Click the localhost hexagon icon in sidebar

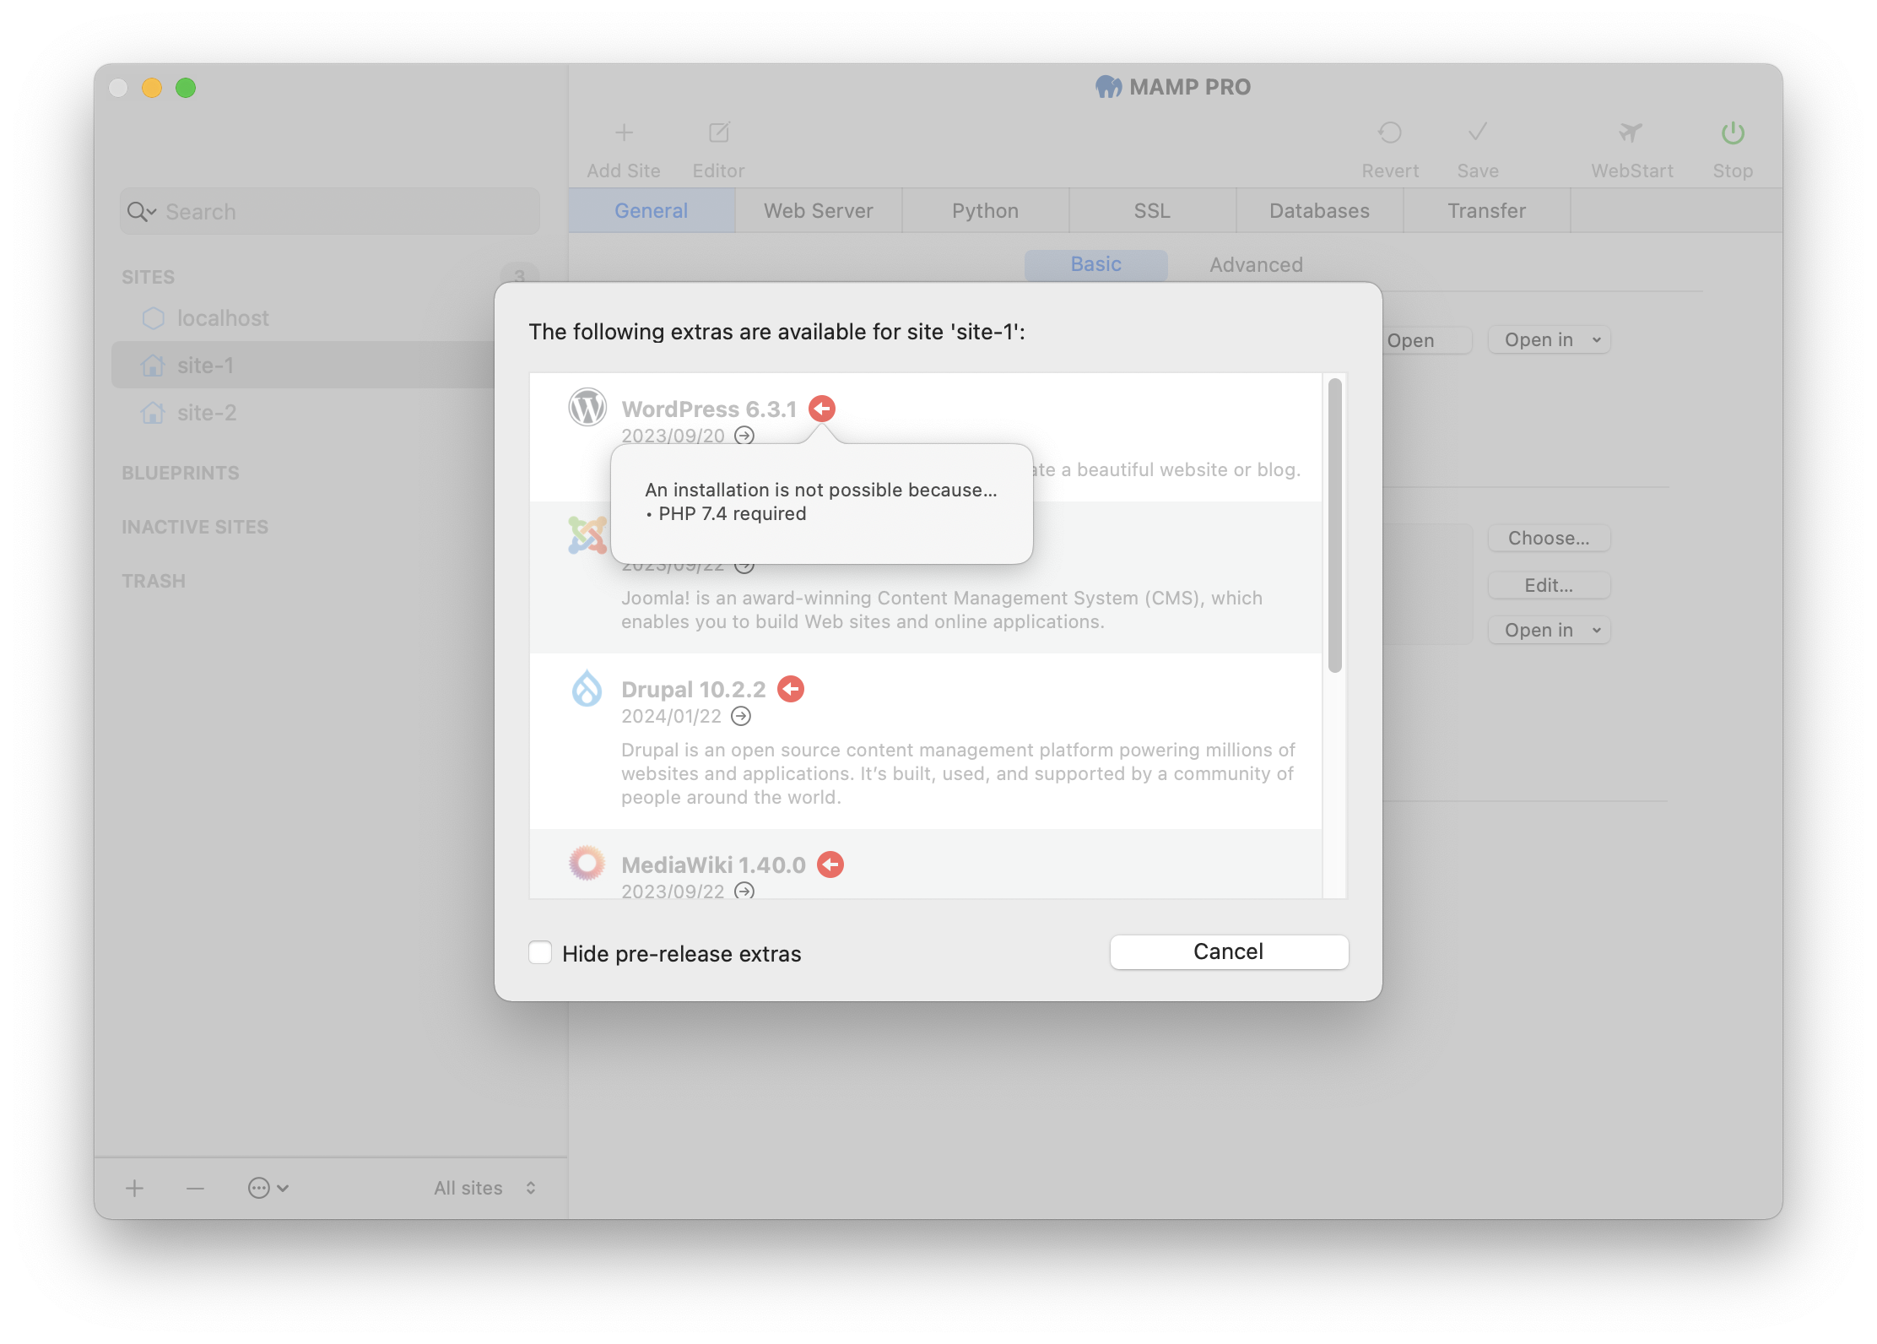click(x=154, y=318)
